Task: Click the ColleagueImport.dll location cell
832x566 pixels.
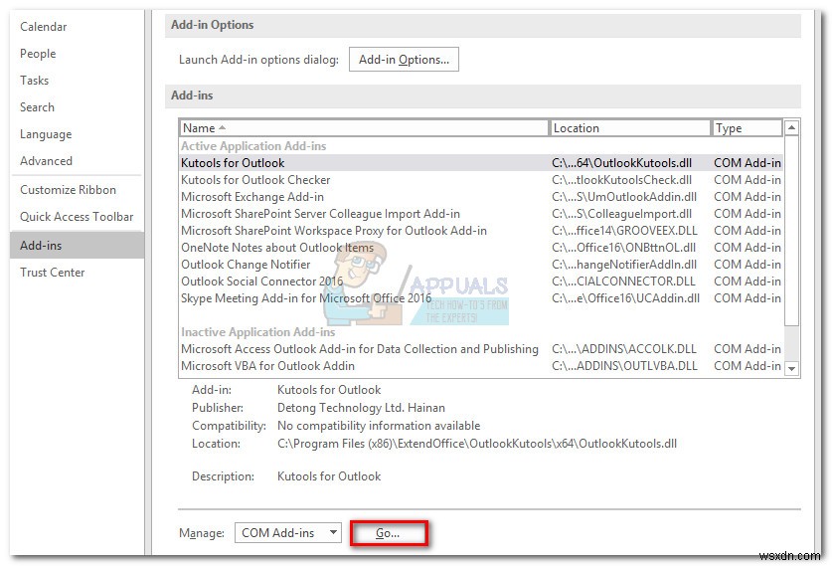Action: pyautogui.click(x=622, y=214)
